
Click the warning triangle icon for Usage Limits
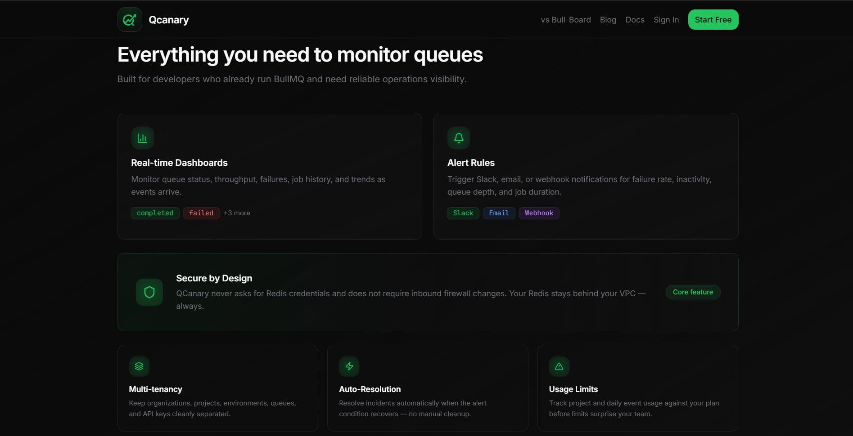pyautogui.click(x=559, y=366)
